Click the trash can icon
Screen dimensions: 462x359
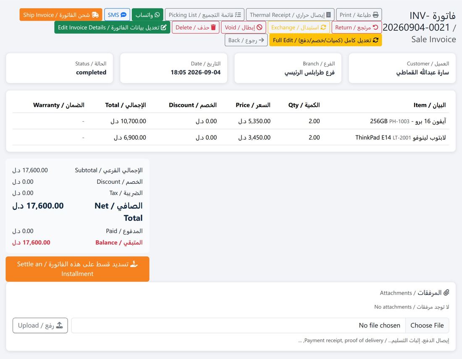(213, 27)
